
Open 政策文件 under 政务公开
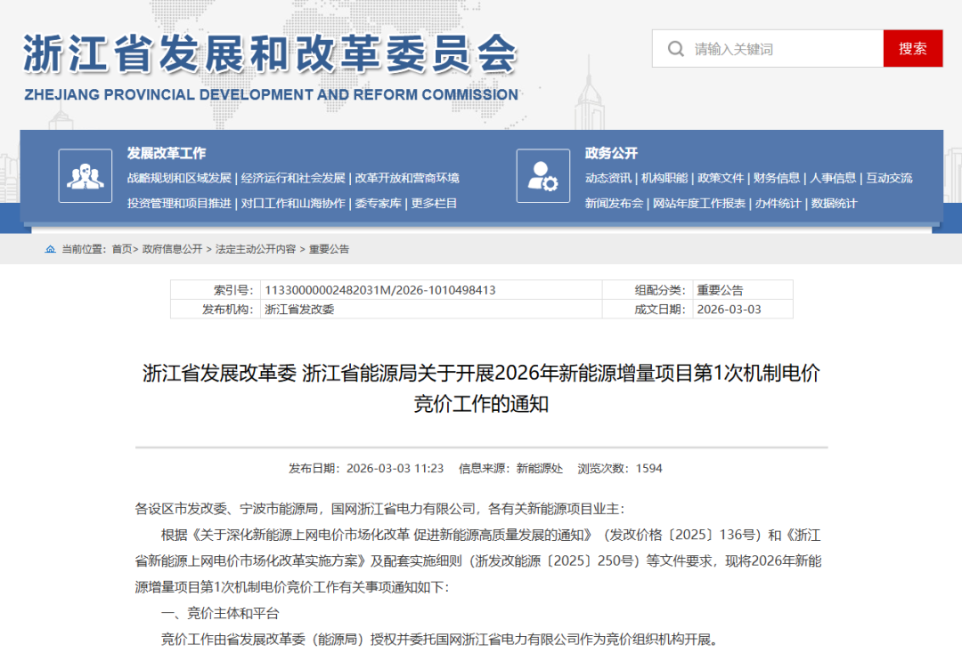click(x=720, y=178)
